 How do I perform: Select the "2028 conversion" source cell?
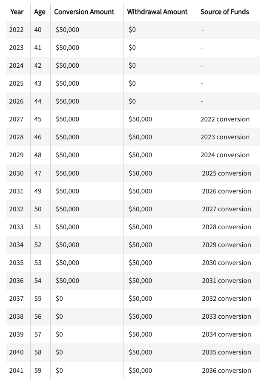[227, 227]
